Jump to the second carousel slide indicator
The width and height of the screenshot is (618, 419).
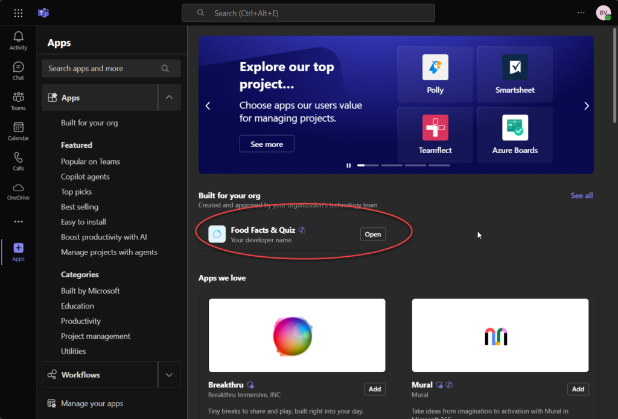[x=392, y=165]
